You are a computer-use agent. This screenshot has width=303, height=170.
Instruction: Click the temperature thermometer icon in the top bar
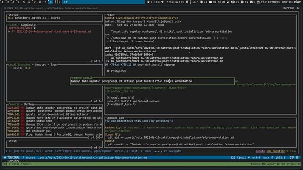(x=190, y=2)
